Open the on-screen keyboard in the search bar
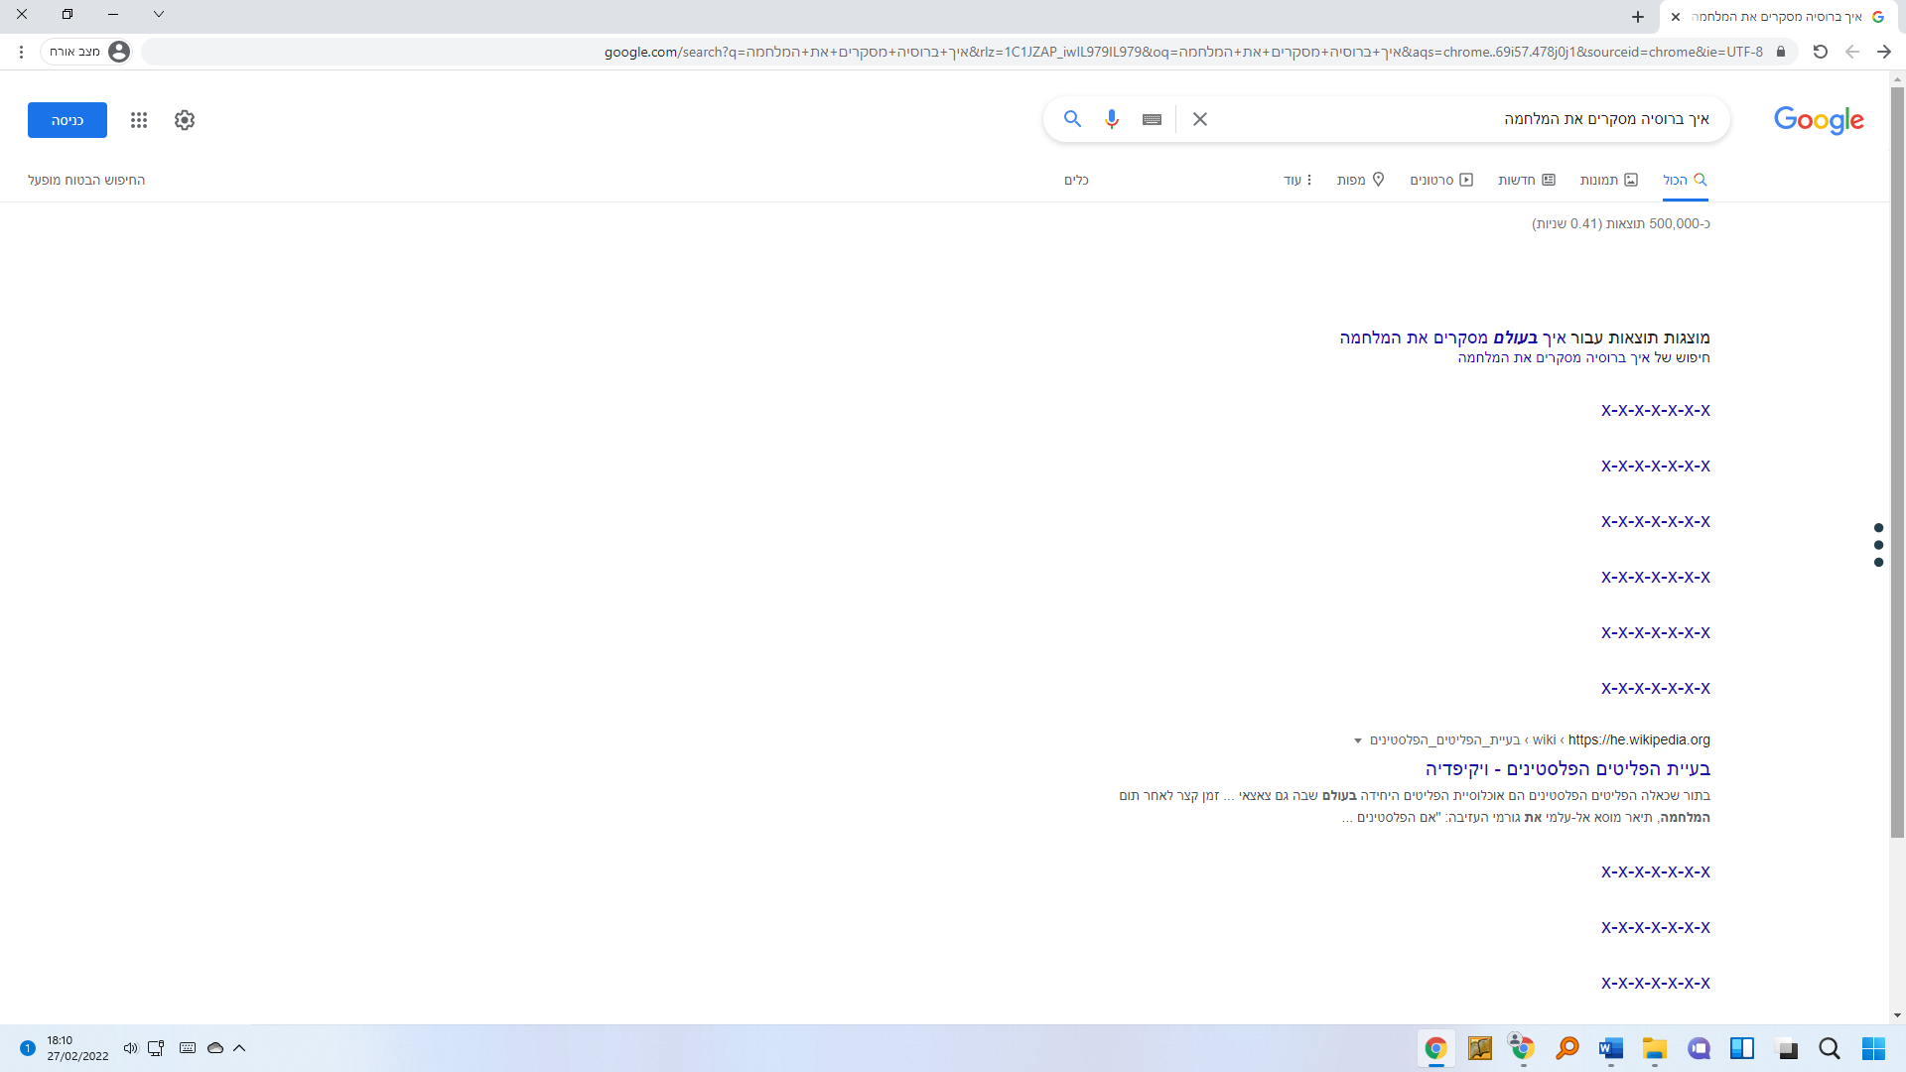The width and height of the screenshot is (1906, 1072). pos(1151,119)
